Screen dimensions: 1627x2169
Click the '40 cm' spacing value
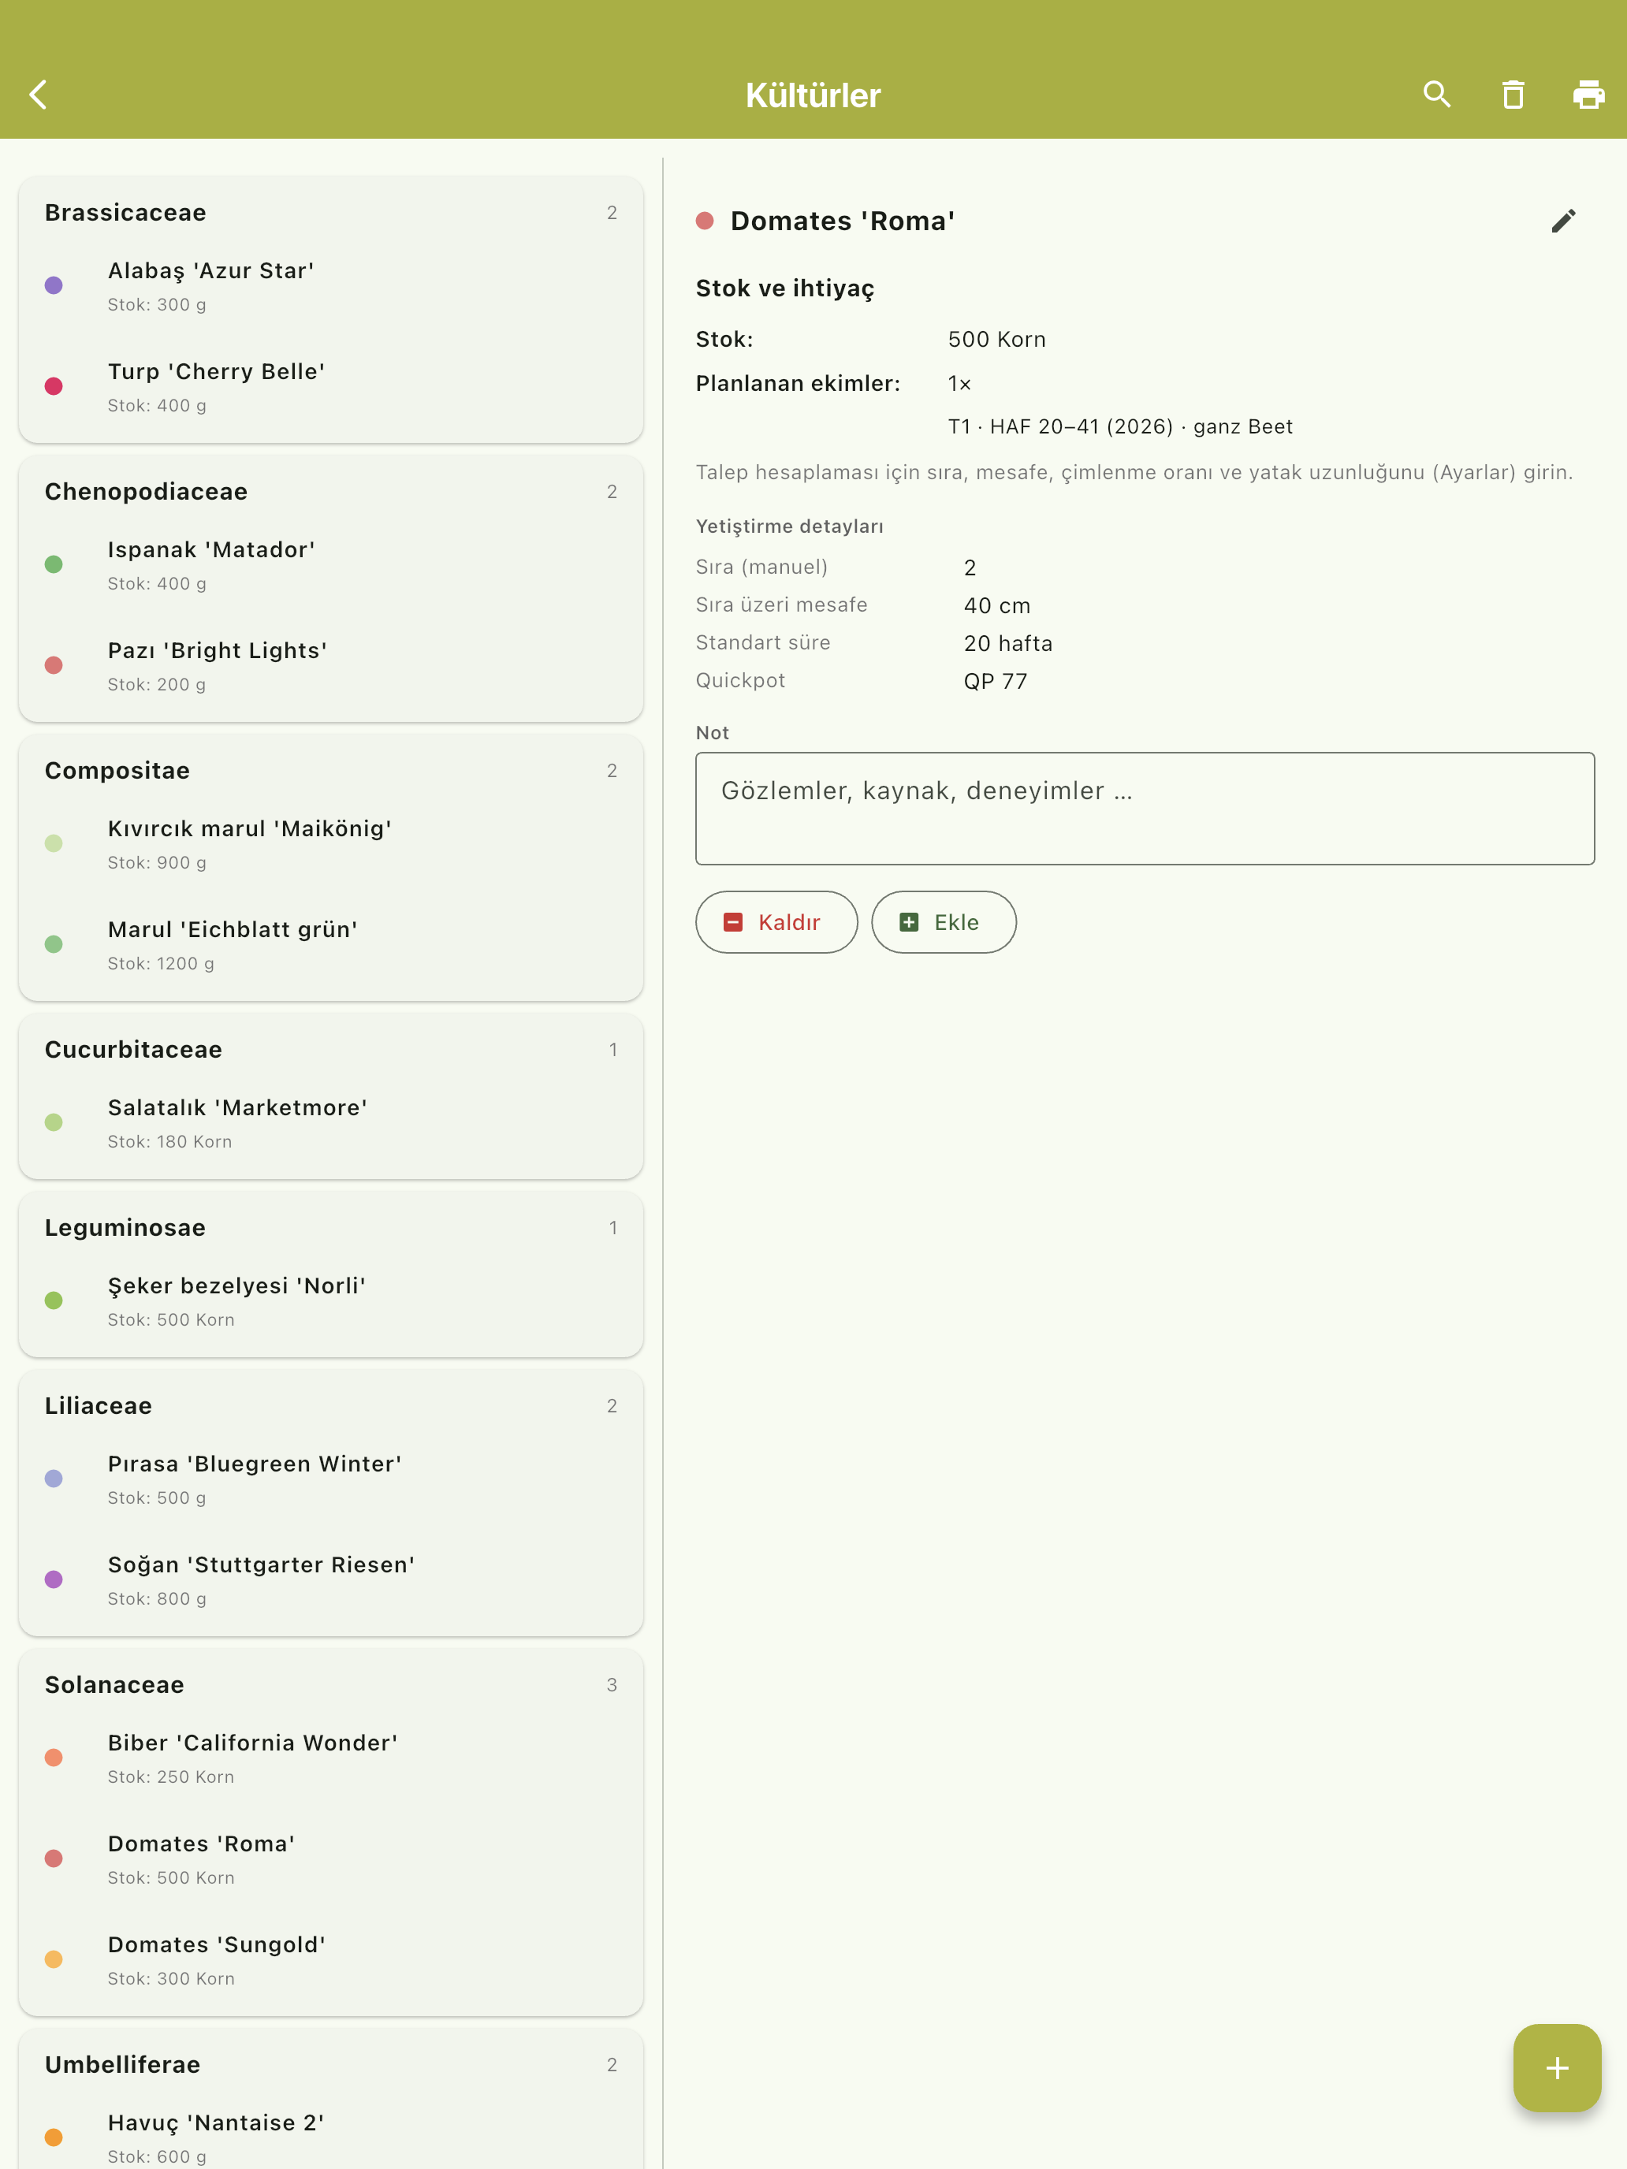pyautogui.click(x=996, y=606)
